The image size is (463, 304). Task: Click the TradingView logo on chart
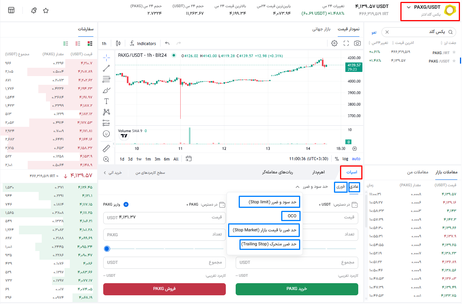click(x=124, y=136)
